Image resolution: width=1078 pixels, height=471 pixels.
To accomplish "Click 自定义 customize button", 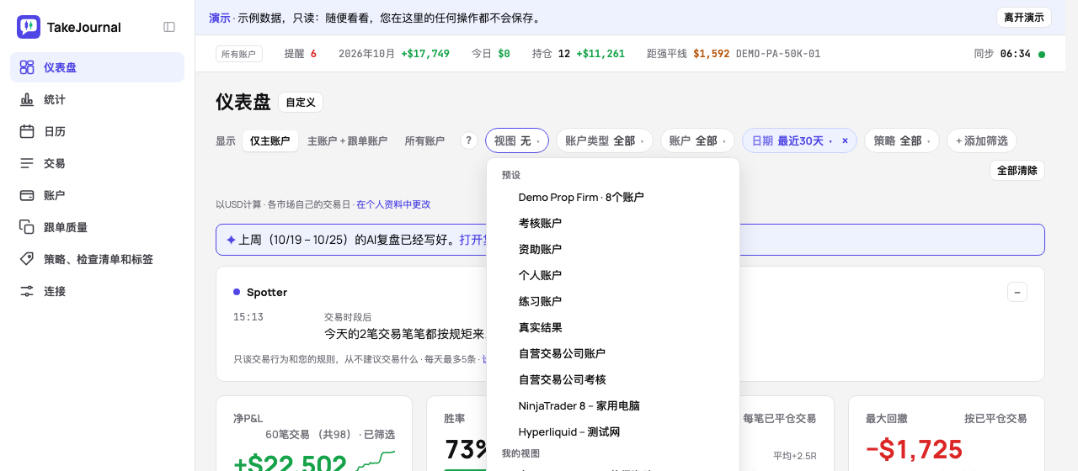I will click(x=301, y=103).
